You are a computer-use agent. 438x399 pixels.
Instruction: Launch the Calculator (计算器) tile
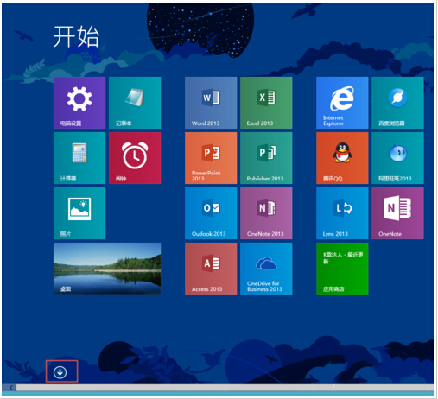point(79,158)
